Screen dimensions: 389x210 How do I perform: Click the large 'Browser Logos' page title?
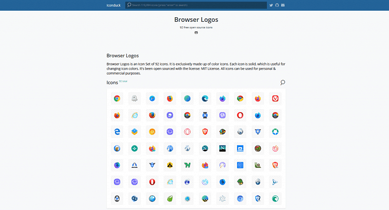tap(196, 20)
